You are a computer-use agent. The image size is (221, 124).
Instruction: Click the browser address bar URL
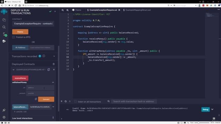pyautogui.click(x=42, y=6)
